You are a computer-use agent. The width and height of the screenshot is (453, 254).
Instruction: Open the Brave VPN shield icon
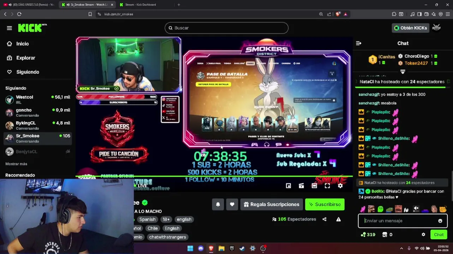pos(441,14)
